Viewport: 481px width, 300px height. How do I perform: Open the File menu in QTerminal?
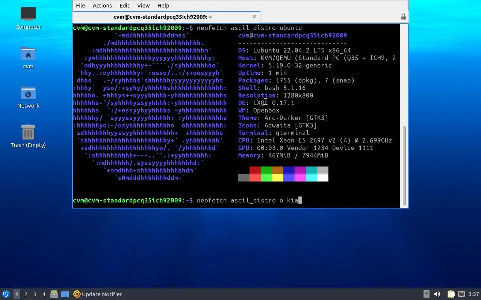[x=80, y=6]
